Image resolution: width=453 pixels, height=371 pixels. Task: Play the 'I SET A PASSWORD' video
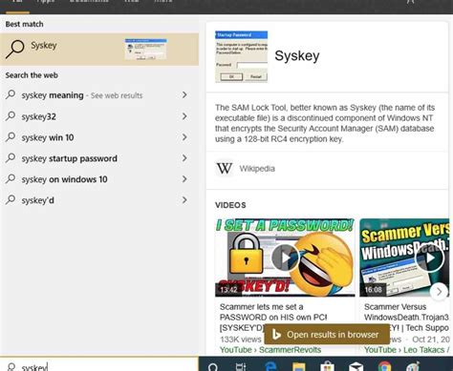[285, 258]
